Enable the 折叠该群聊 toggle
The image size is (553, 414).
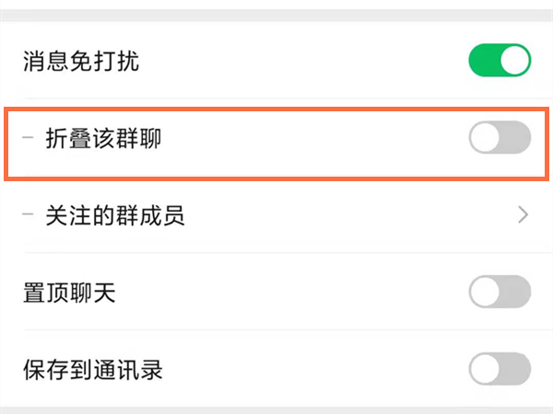pyautogui.click(x=500, y=139)
